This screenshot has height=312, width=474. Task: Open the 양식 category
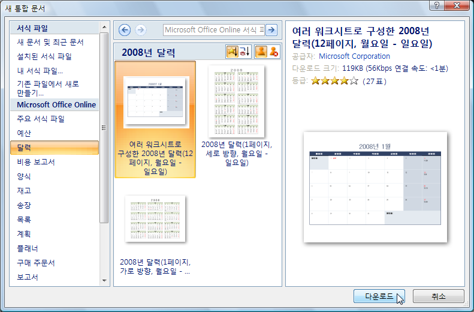(x=24, y=176)
